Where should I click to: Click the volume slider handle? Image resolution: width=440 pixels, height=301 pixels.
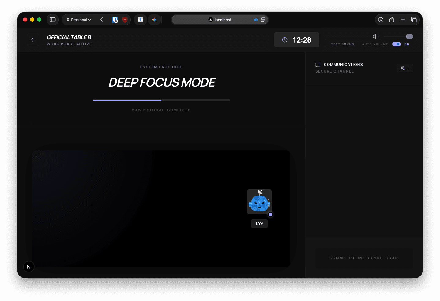pos(409,36)
